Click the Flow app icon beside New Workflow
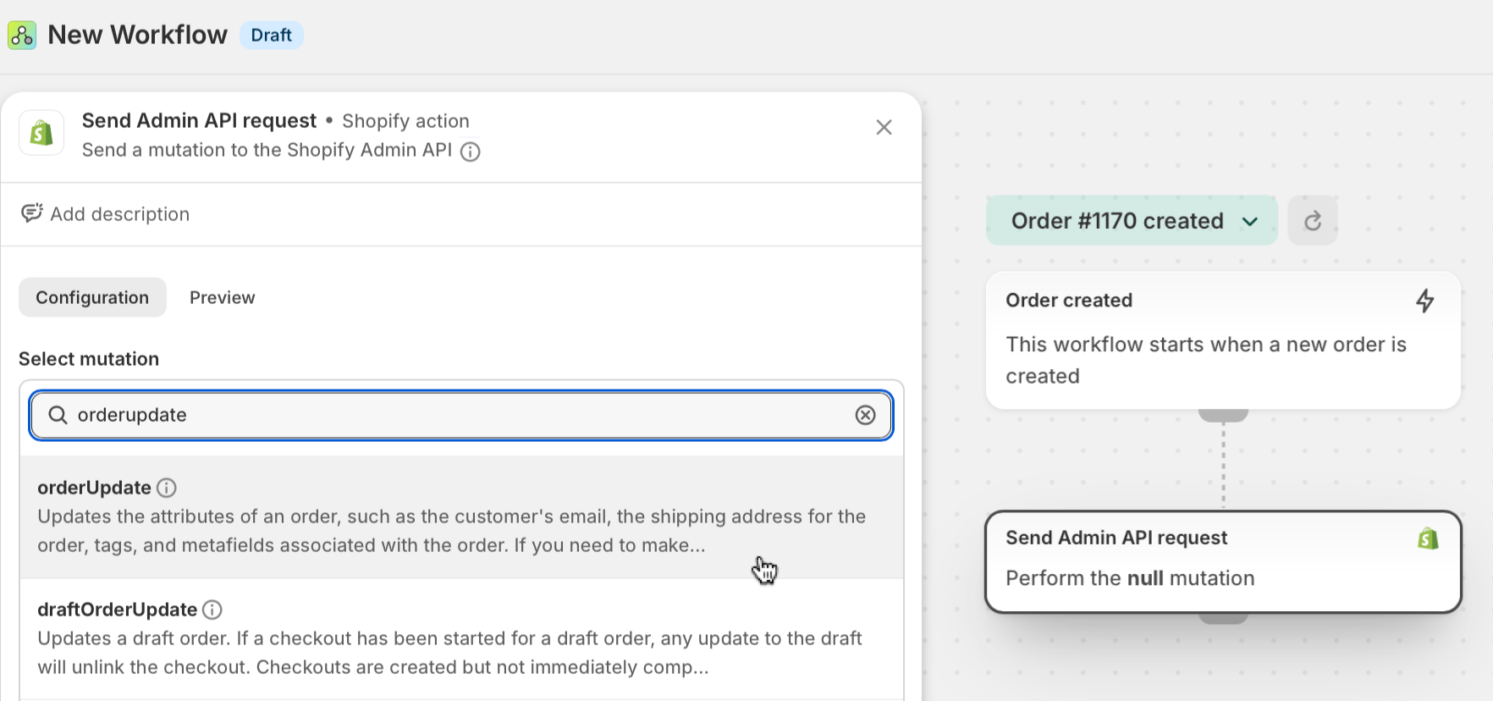Image resolution: width=1493 pixels, height=701 pixels. pos(22,36)
